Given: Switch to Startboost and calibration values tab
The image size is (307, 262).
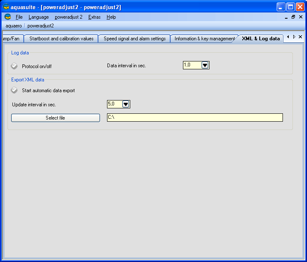Looking at the screenshot, I should coord(61,39).
